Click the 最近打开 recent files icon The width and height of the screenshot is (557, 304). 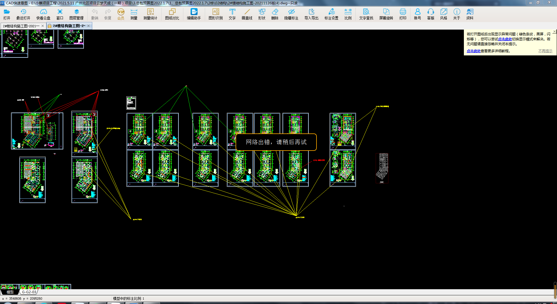click(x=23, y=14)
